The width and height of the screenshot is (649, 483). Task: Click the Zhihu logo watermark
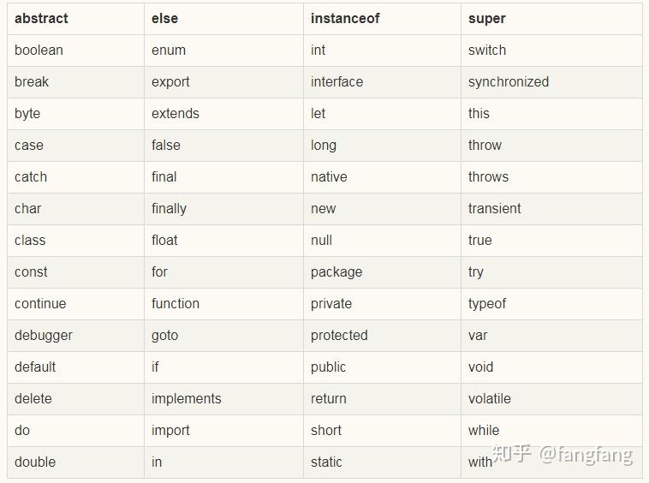click(x=511, y=453)
